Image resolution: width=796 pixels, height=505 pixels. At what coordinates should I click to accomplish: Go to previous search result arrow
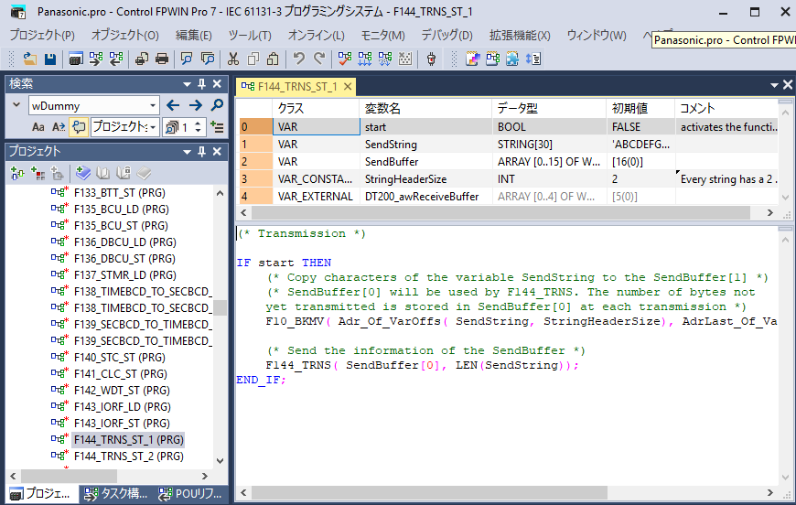click(x=173, y=105)
